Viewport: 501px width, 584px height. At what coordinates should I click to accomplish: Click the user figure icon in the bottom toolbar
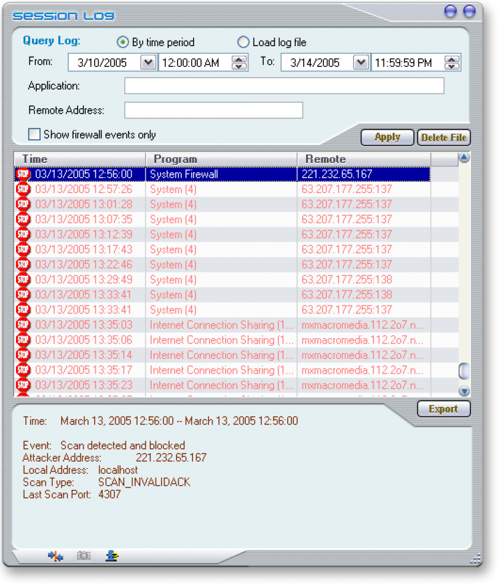112,556
